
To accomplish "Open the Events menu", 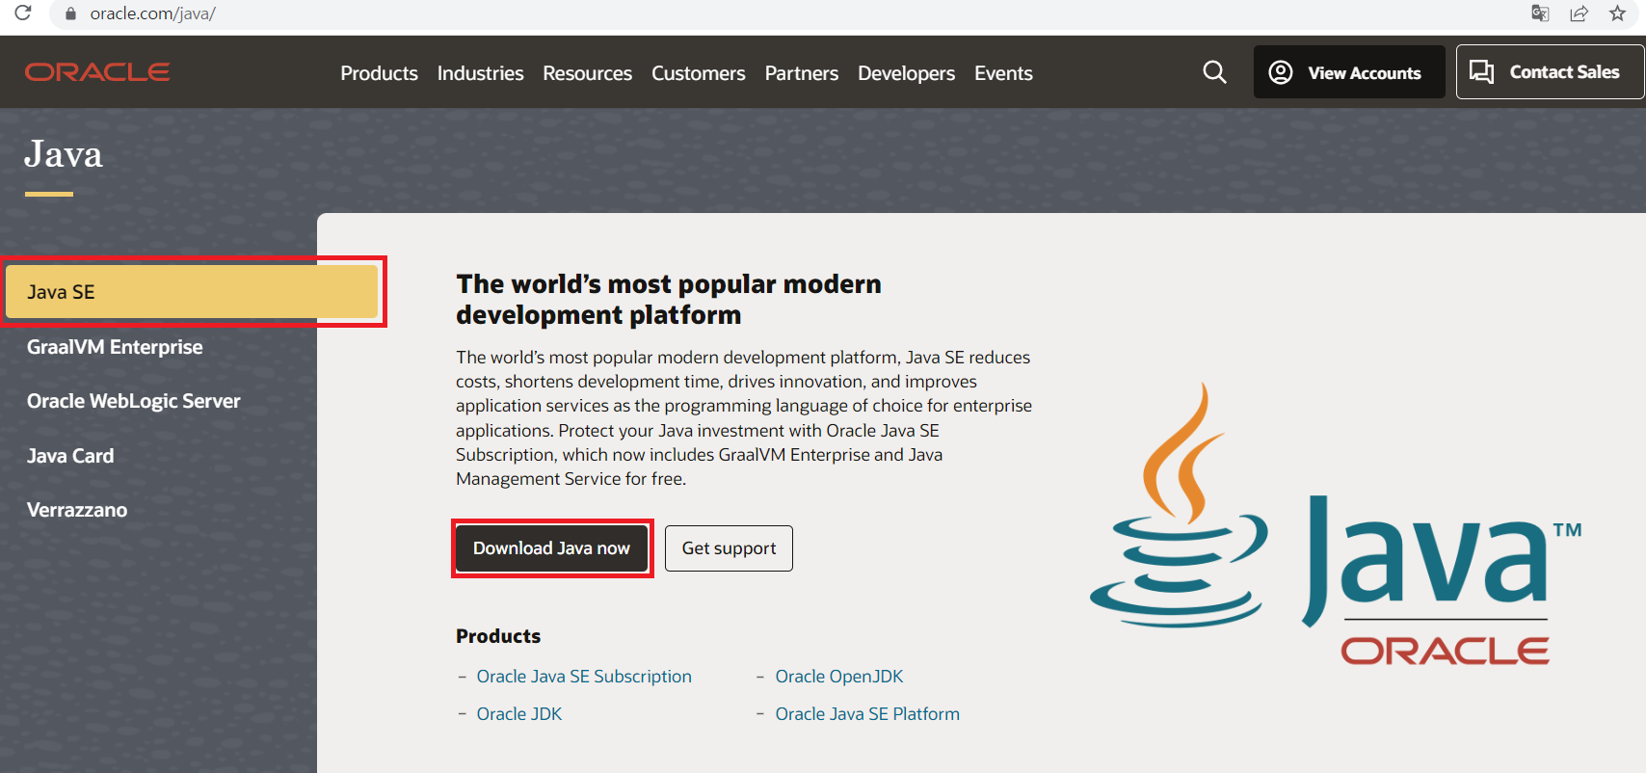I will click(1003, 73).
